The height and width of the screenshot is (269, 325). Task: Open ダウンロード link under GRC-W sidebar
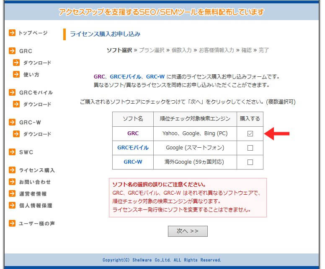click(x=37, y=134)
